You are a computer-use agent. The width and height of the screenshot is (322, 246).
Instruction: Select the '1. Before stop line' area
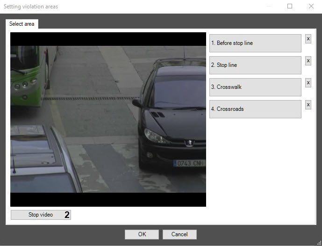point(255,43)
